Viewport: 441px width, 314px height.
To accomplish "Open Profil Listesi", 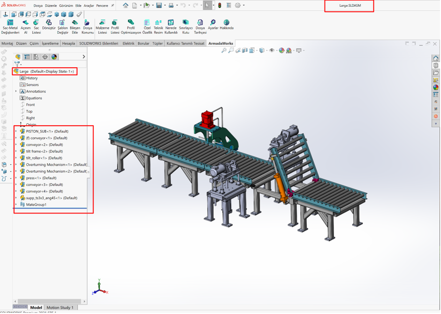I will coord(115,27).
